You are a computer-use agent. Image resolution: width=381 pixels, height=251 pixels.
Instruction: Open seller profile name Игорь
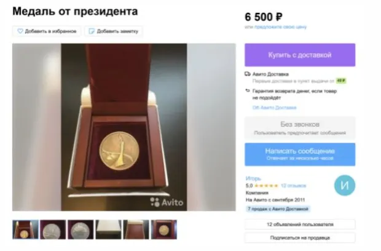coord(253,178)
